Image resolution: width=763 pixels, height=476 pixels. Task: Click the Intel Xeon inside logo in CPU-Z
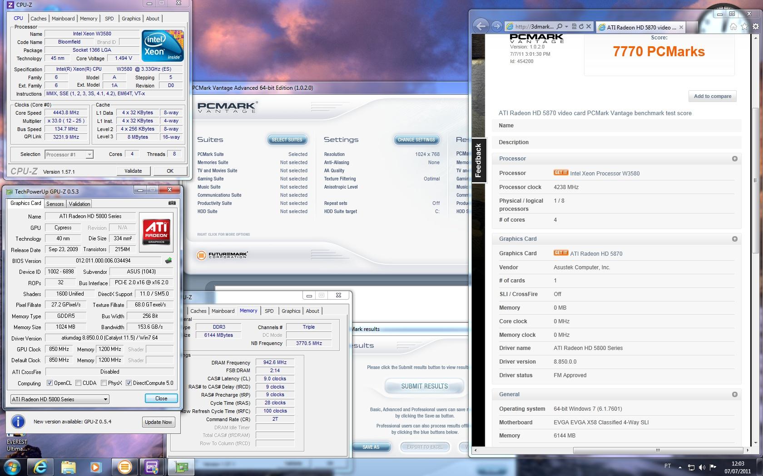click(x=163, y=45)
